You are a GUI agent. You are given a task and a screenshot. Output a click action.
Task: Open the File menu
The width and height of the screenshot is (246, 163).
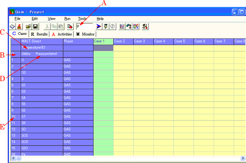(17, 19)
